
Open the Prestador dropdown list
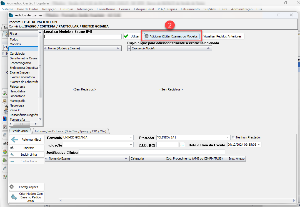[x=228, y=138]
